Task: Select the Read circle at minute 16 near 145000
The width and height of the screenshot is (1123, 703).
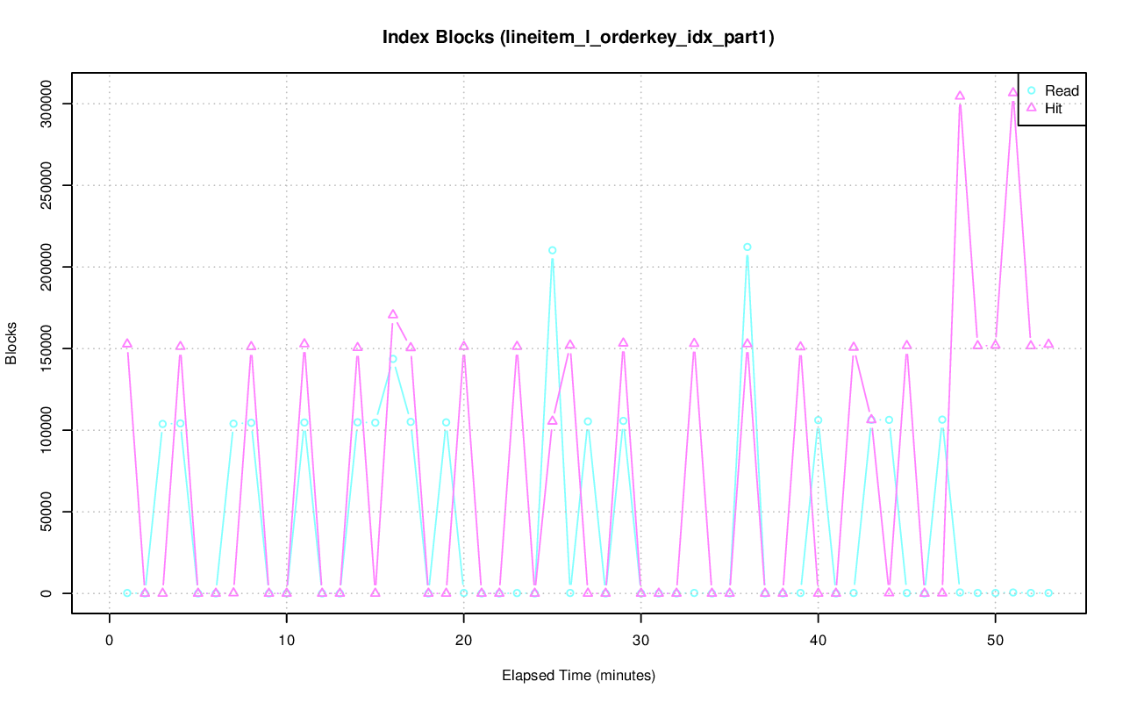Action: [x=393, y=359]
